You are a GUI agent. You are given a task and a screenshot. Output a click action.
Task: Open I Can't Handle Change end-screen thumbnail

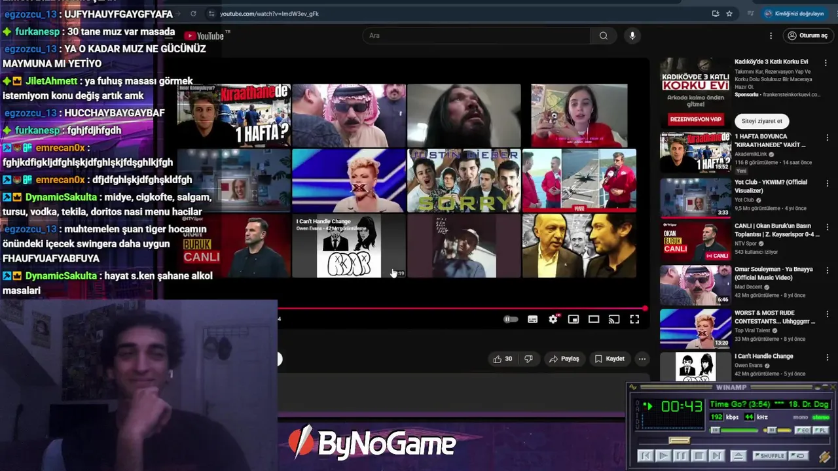click(x=349, y=246)
